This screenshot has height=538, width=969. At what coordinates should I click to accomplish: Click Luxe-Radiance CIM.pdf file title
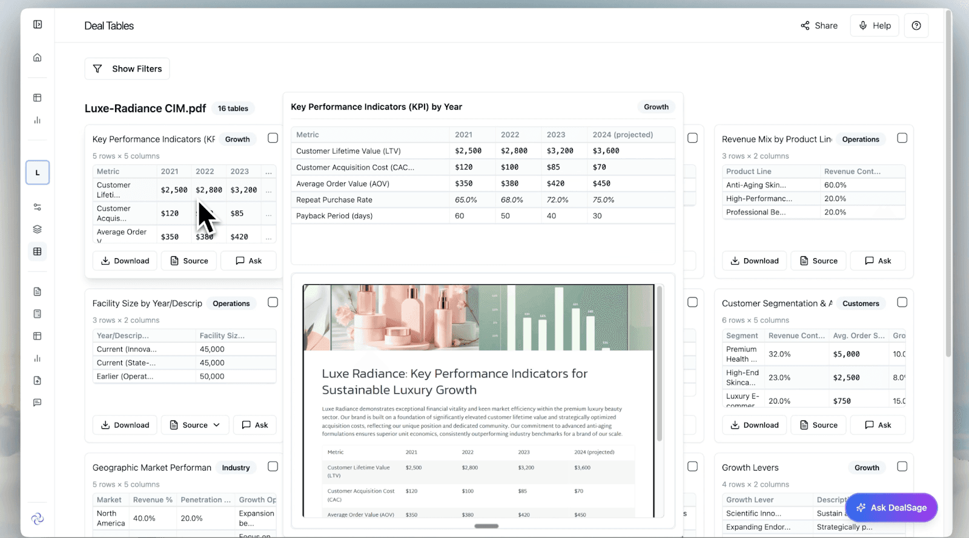[x=145, y=108]
